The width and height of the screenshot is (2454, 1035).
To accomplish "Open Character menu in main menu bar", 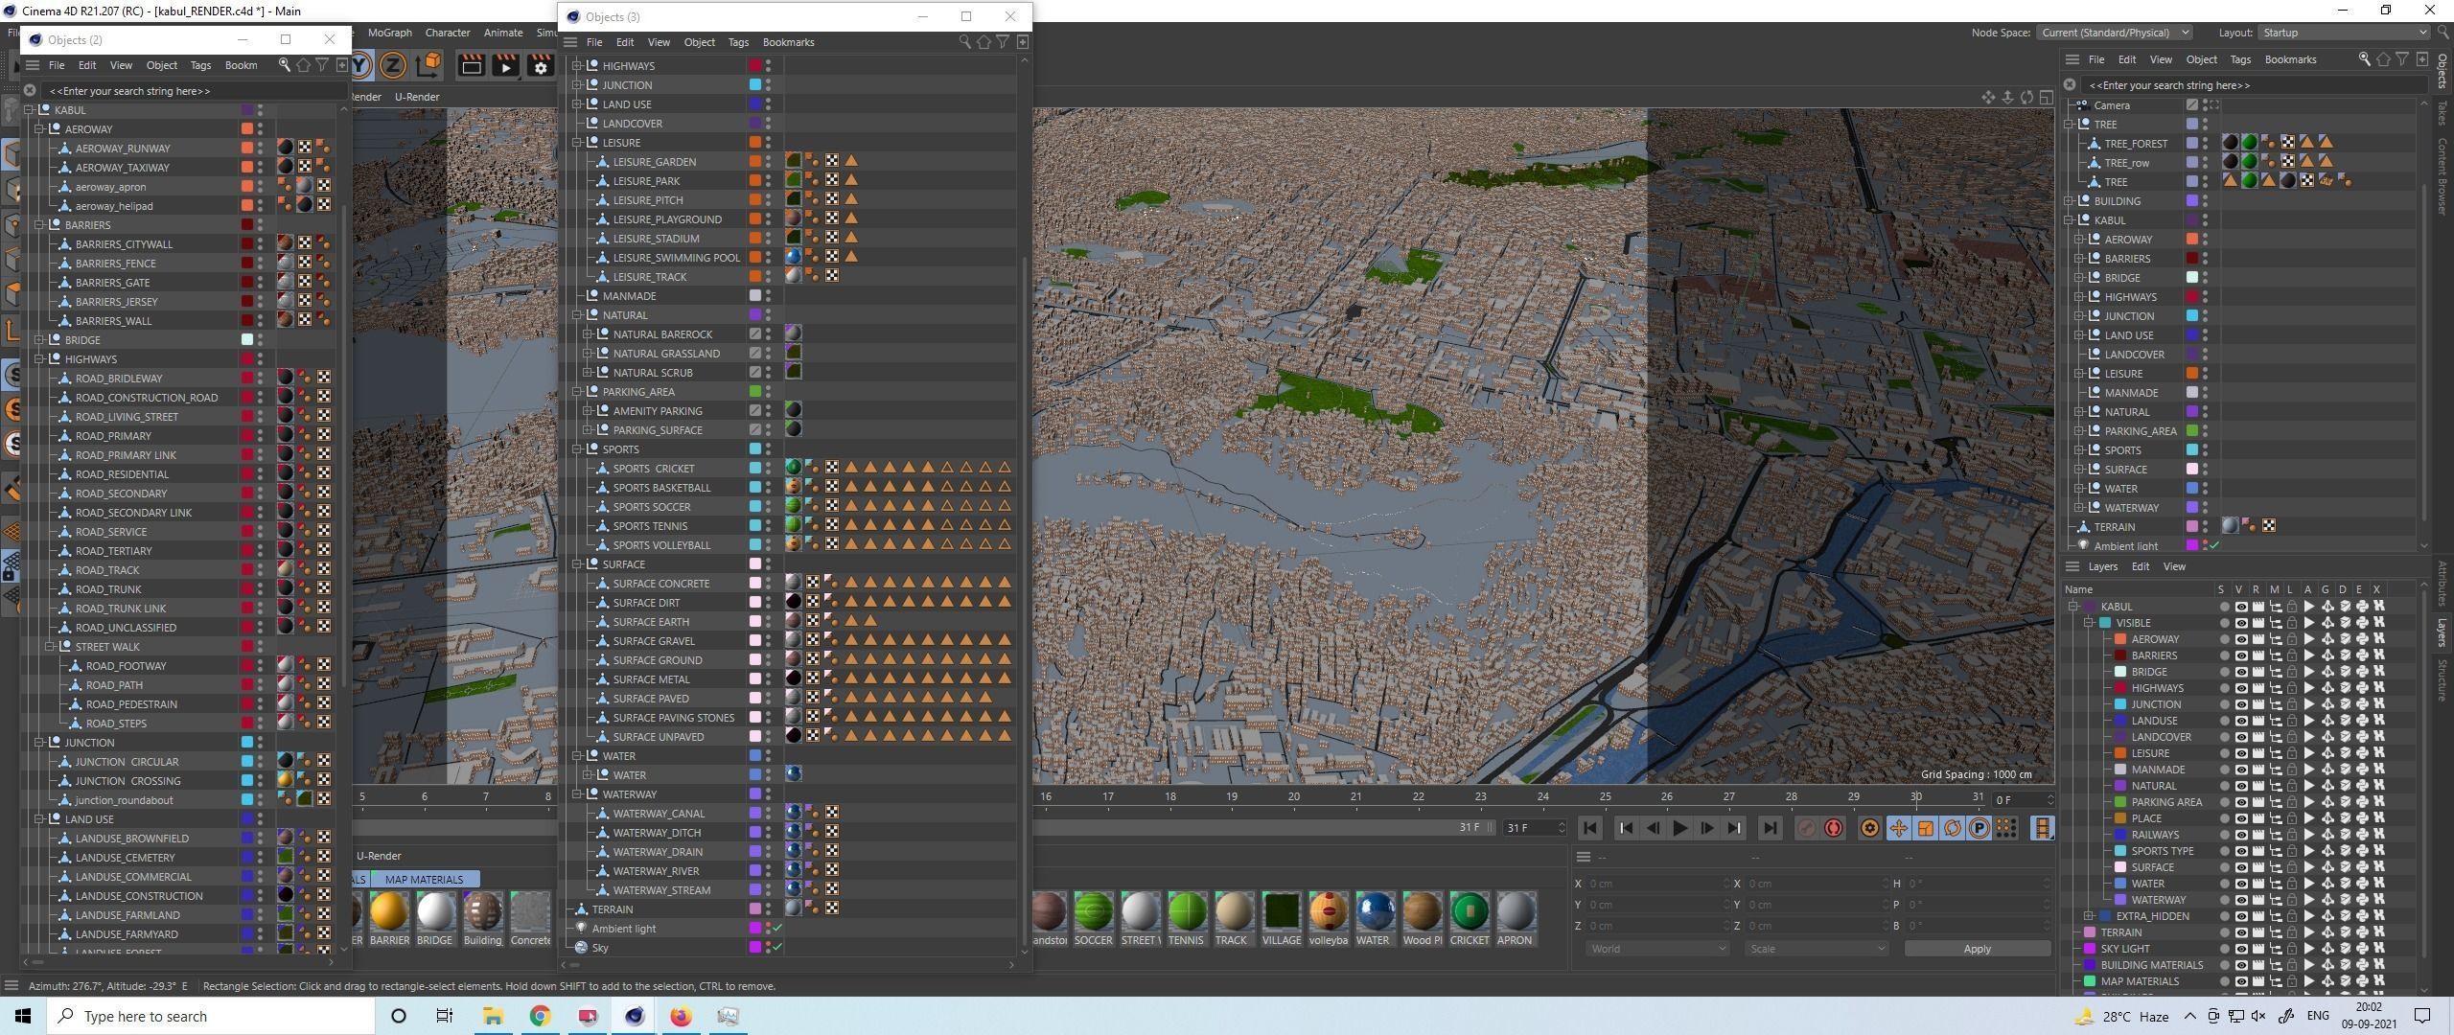I will tap(448, 33).
